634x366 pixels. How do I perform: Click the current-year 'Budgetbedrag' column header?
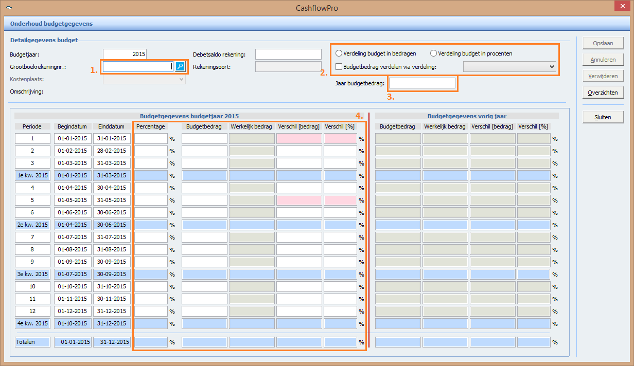[x=204, y=126]
